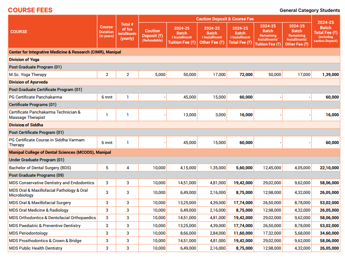Image resolution: width=345 pixels, height=258 pixels.
Task: Click 12,45,000 remaining tuition fee for BDS
Action: click(272, 168)
